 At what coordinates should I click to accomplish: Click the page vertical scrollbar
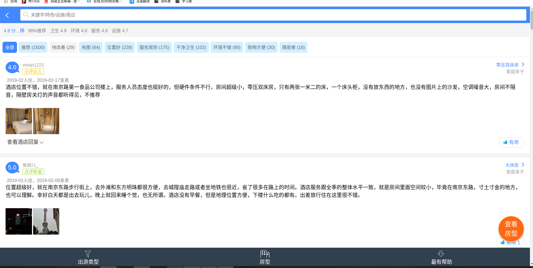tap(531, 19)
